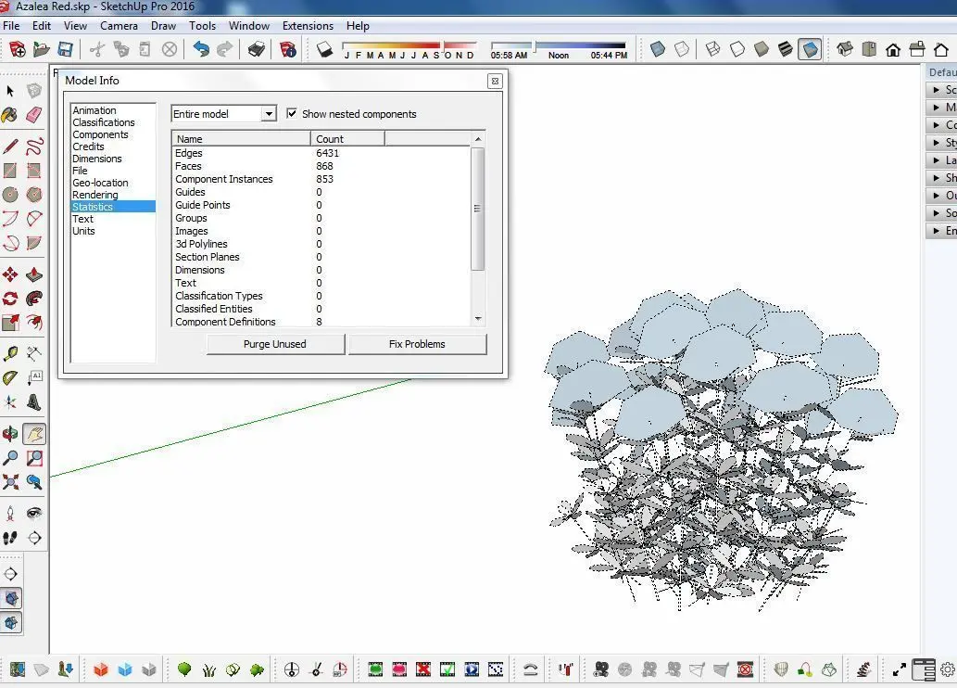Activate the Orbit tool

click(10, 434)
